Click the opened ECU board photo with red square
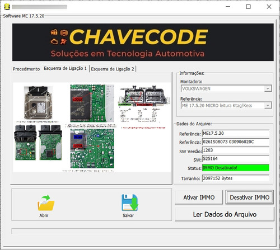 click(x=25, y=143)
